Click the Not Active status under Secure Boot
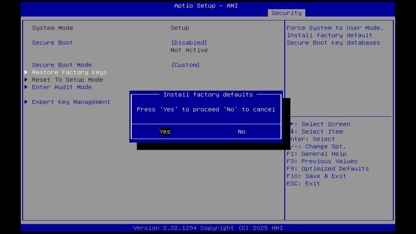This screenshot has height=234, width=416. coord(189,50)
